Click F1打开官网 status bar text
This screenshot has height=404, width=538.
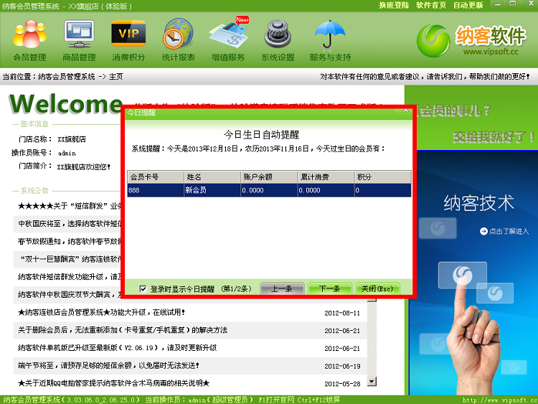pyautogui.click(x=276, y=400)
